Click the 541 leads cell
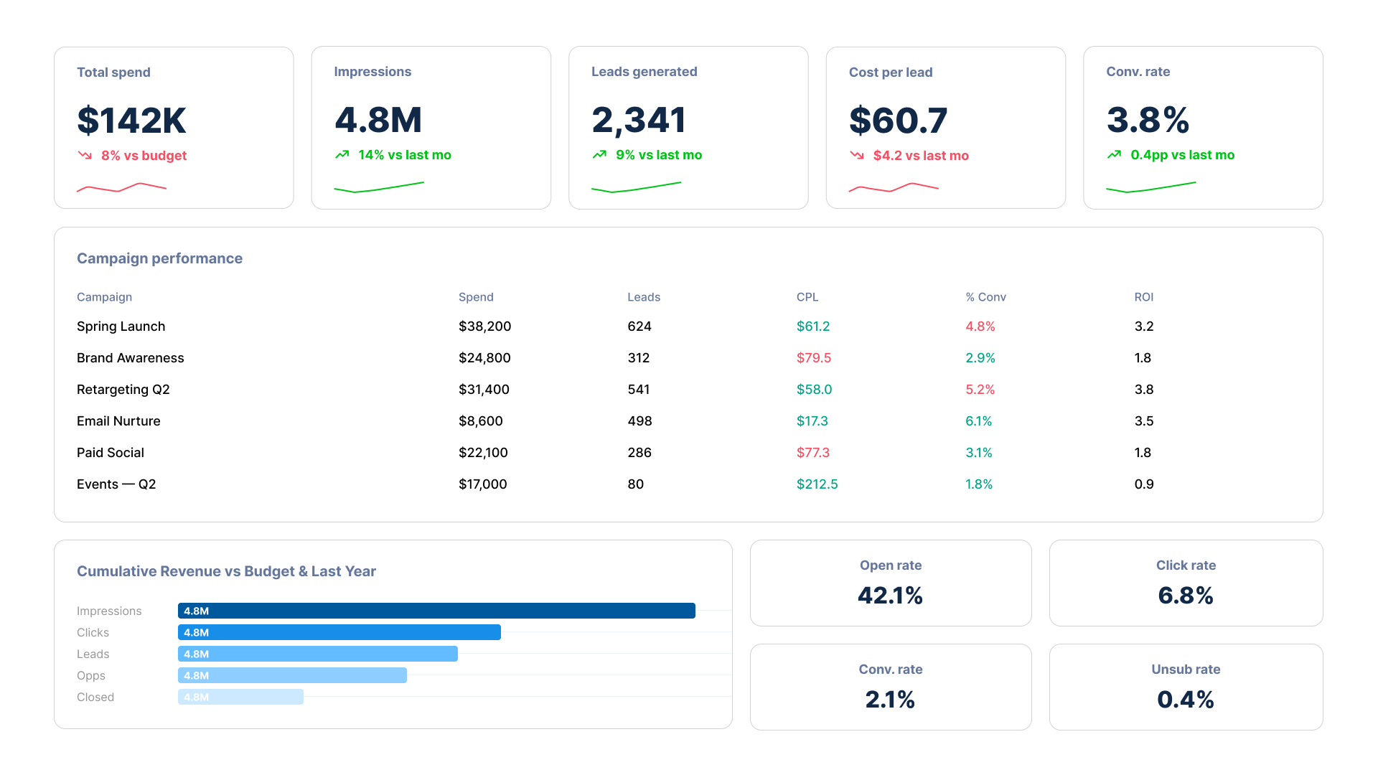The height and width of the screenshot is (775, 1378). point(639,390)
